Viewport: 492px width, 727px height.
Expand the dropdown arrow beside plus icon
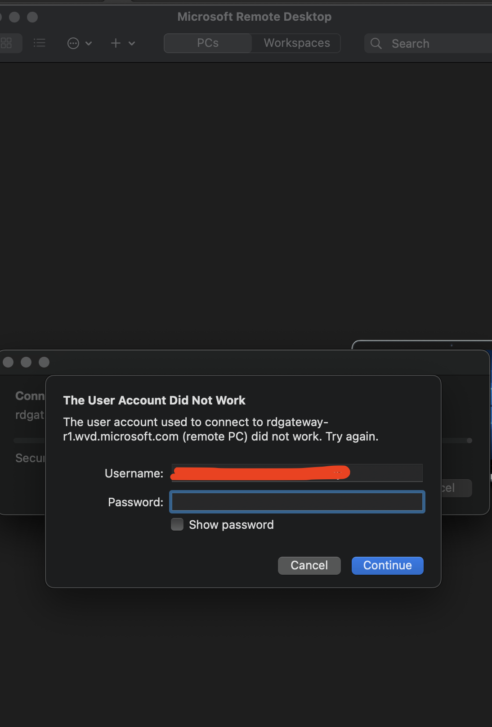(x=132, y=43)
